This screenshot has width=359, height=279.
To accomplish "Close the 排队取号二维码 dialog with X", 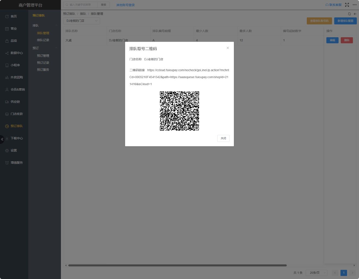I will (228, 48).
